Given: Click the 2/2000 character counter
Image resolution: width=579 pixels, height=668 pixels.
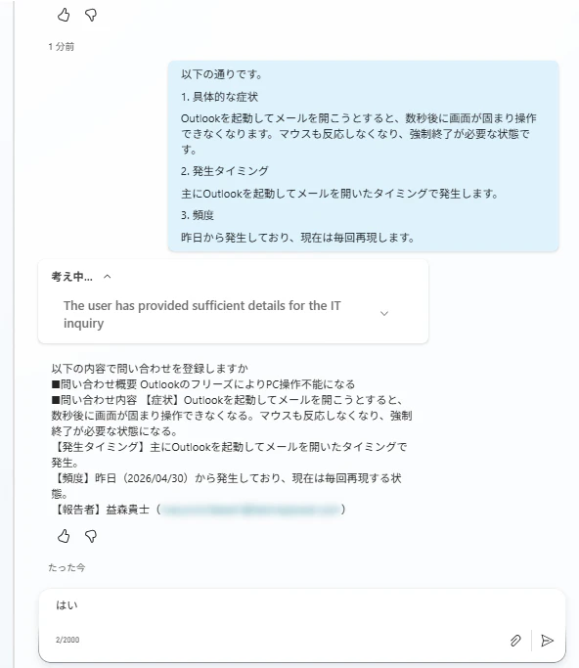Looking at the screenshot, I should [67, 640].
